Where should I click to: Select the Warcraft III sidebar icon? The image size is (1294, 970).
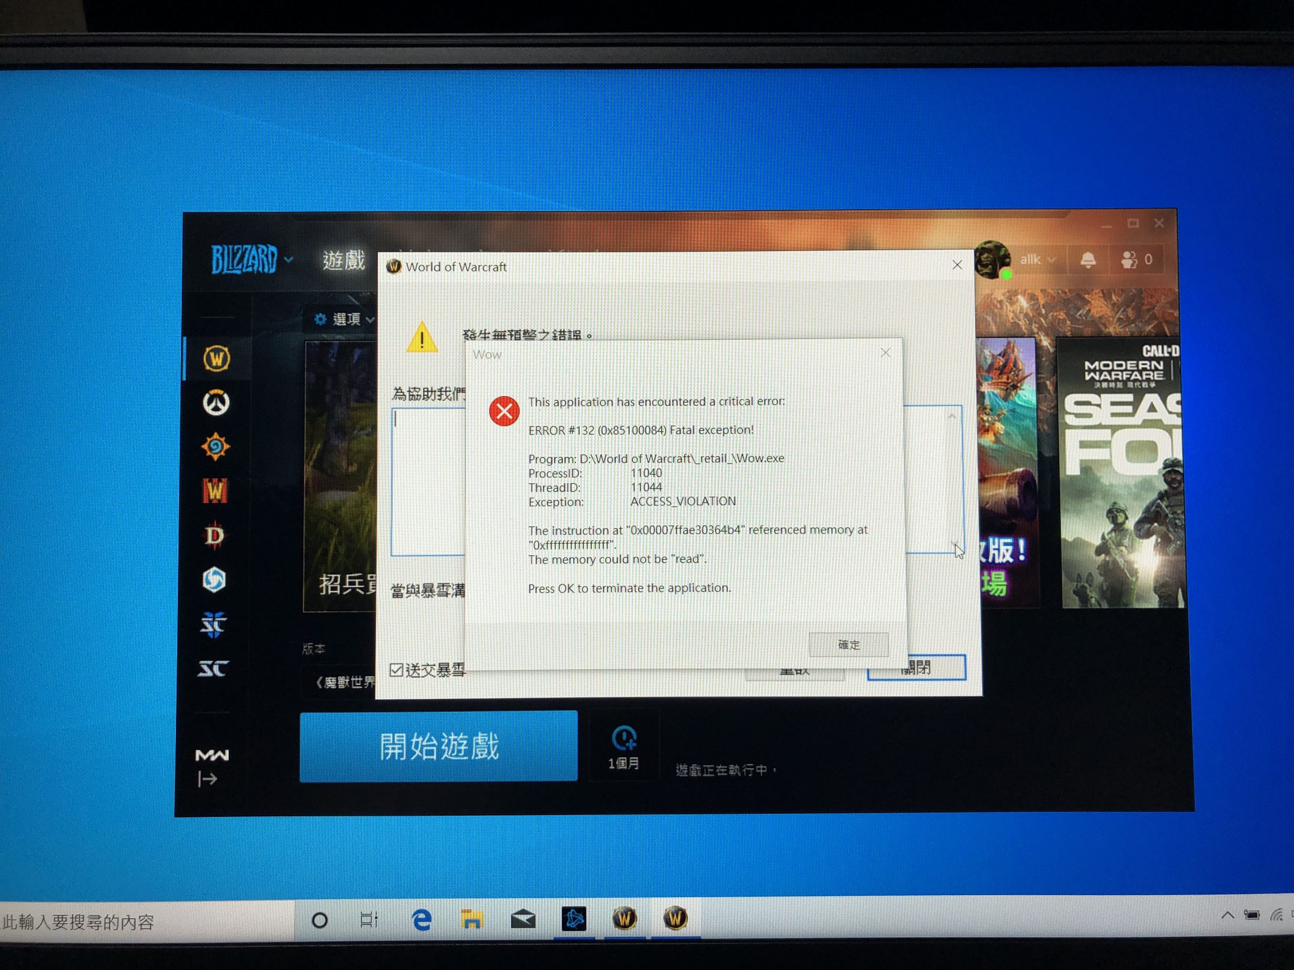215,491
